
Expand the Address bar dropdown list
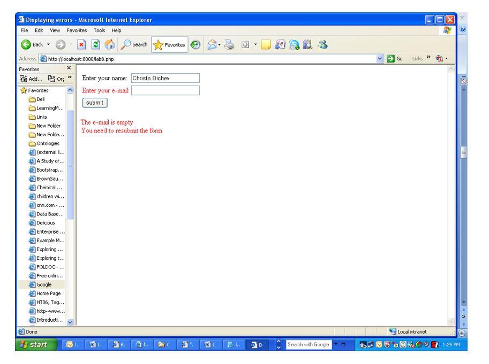tap(380, 58)
